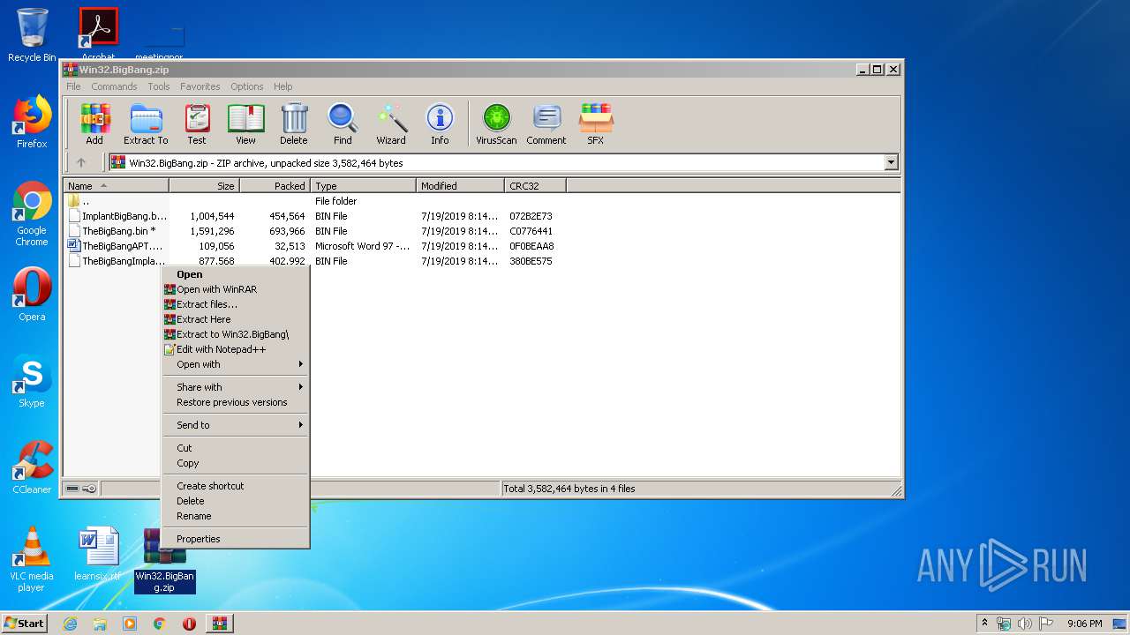Click the Skype desktop icon

[32, 381]
